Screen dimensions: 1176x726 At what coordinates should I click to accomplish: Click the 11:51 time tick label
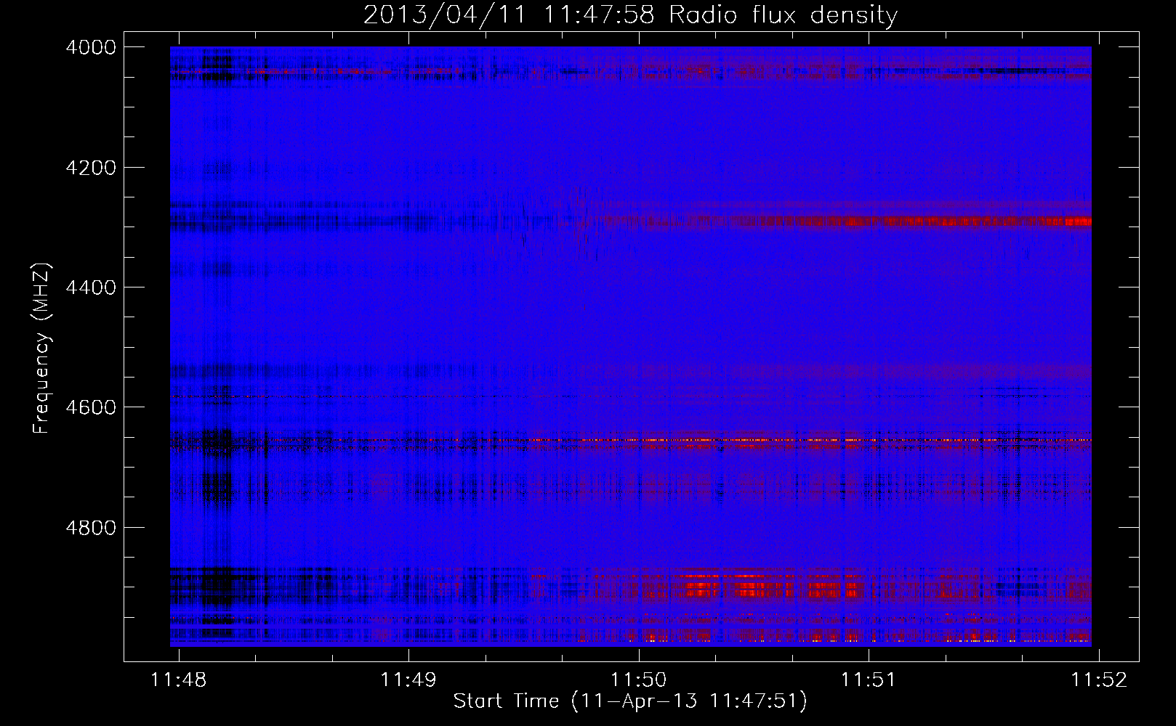coord(869,680)
